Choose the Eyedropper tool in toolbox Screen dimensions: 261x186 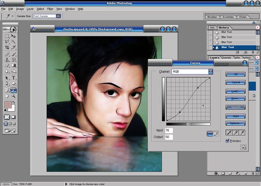[x=13, y=90]
